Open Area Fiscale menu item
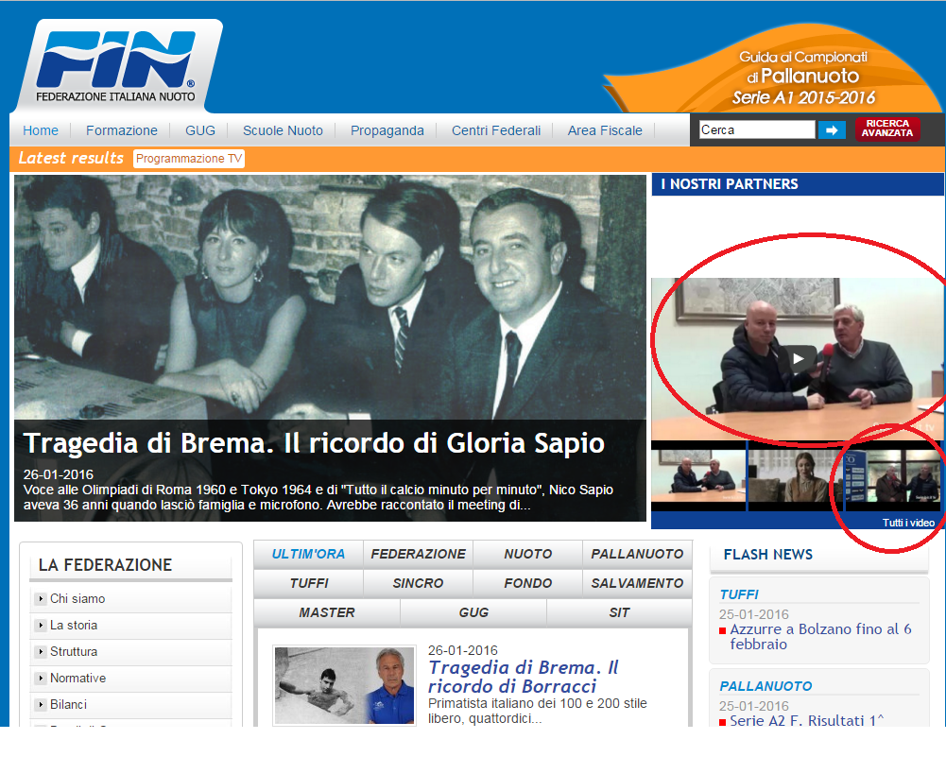 605,130
